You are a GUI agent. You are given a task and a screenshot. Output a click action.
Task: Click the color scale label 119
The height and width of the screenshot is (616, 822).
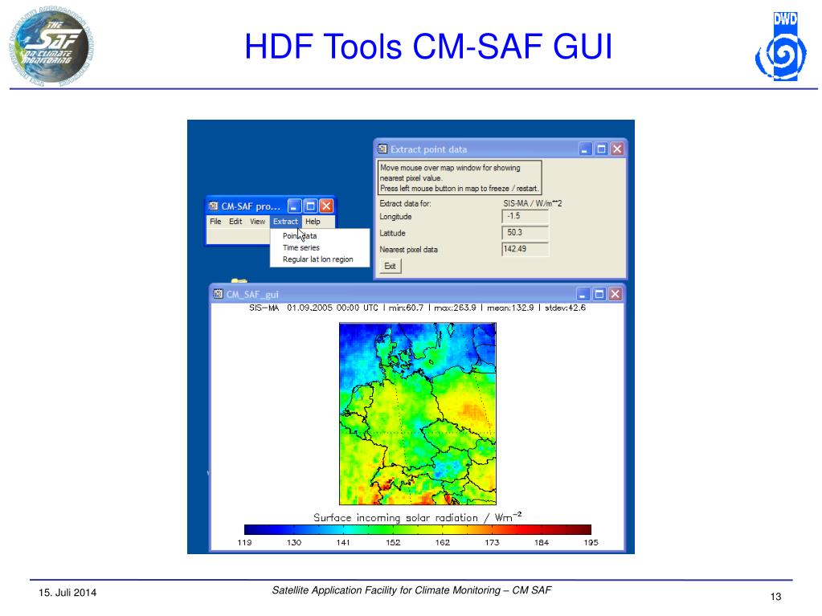pos(244,543)
